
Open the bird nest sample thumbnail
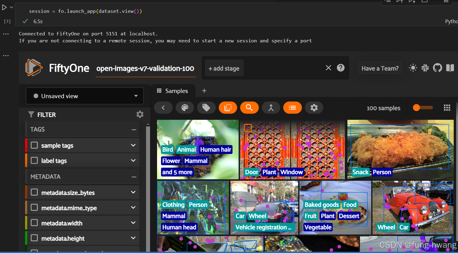pos(198,149)
